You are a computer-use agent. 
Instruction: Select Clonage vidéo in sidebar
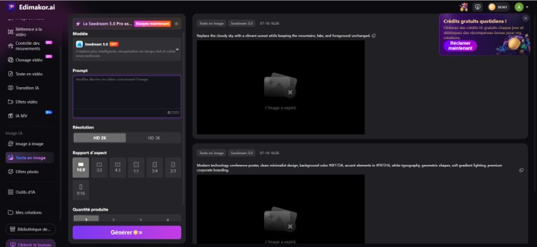[29, 60]
